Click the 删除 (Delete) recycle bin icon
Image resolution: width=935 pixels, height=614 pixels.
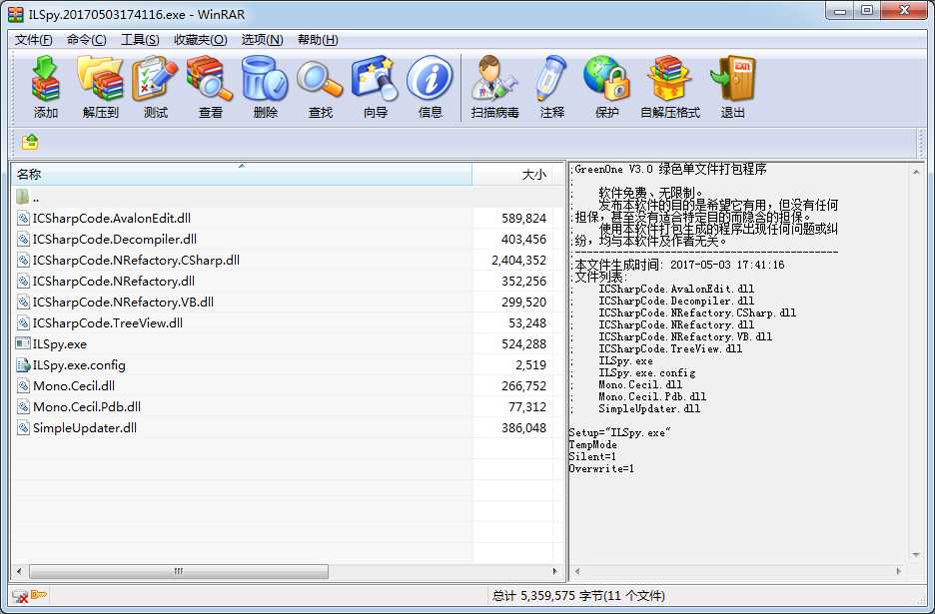pyautogui.click(x=265, y=79)
